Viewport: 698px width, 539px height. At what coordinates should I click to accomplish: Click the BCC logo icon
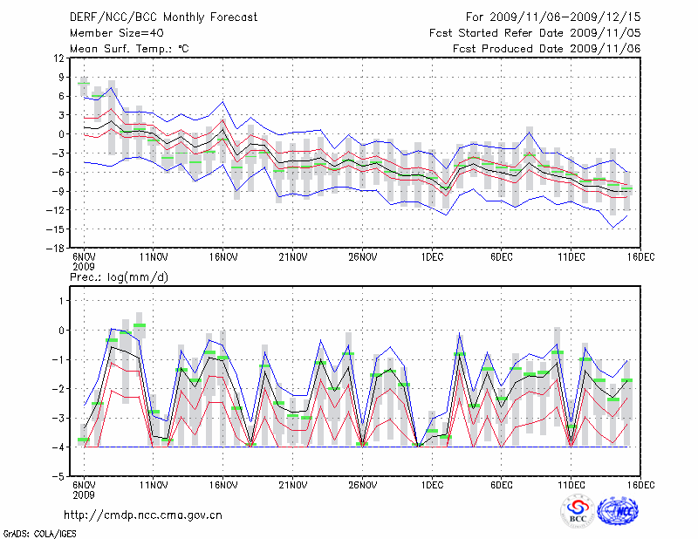coord(578,511)
